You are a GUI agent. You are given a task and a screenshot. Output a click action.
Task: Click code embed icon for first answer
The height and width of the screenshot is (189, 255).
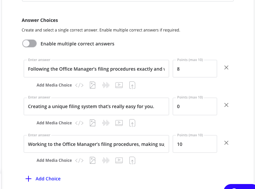point(79,85)
